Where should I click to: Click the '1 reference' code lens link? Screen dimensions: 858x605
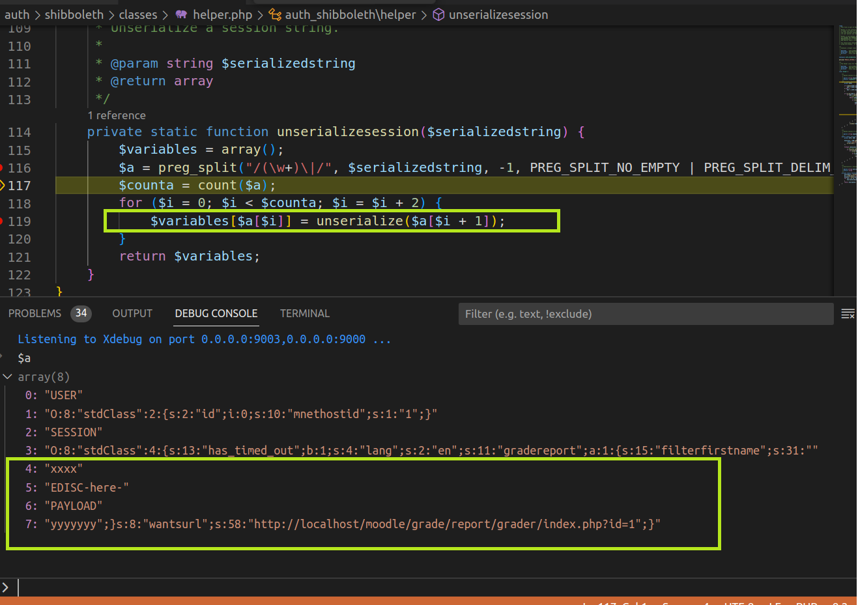click(x=117, y=115)
